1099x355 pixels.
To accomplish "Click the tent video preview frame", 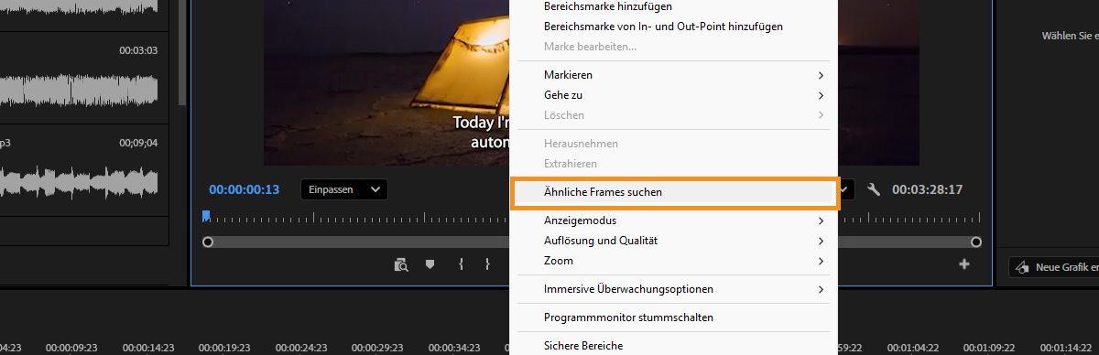I will (x=386, y=82).
